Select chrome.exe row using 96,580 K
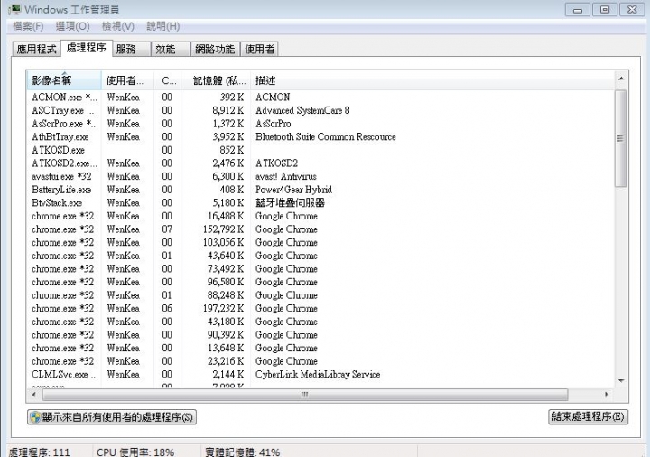The image size is (650, 457). (320, 282)
